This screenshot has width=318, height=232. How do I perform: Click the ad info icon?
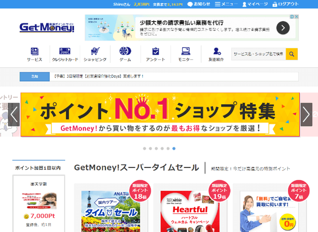(x=292, y=17)
